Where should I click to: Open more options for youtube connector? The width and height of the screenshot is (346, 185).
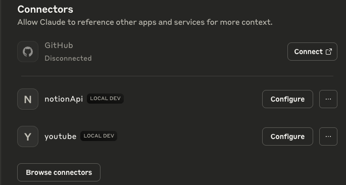click(328, 136)
